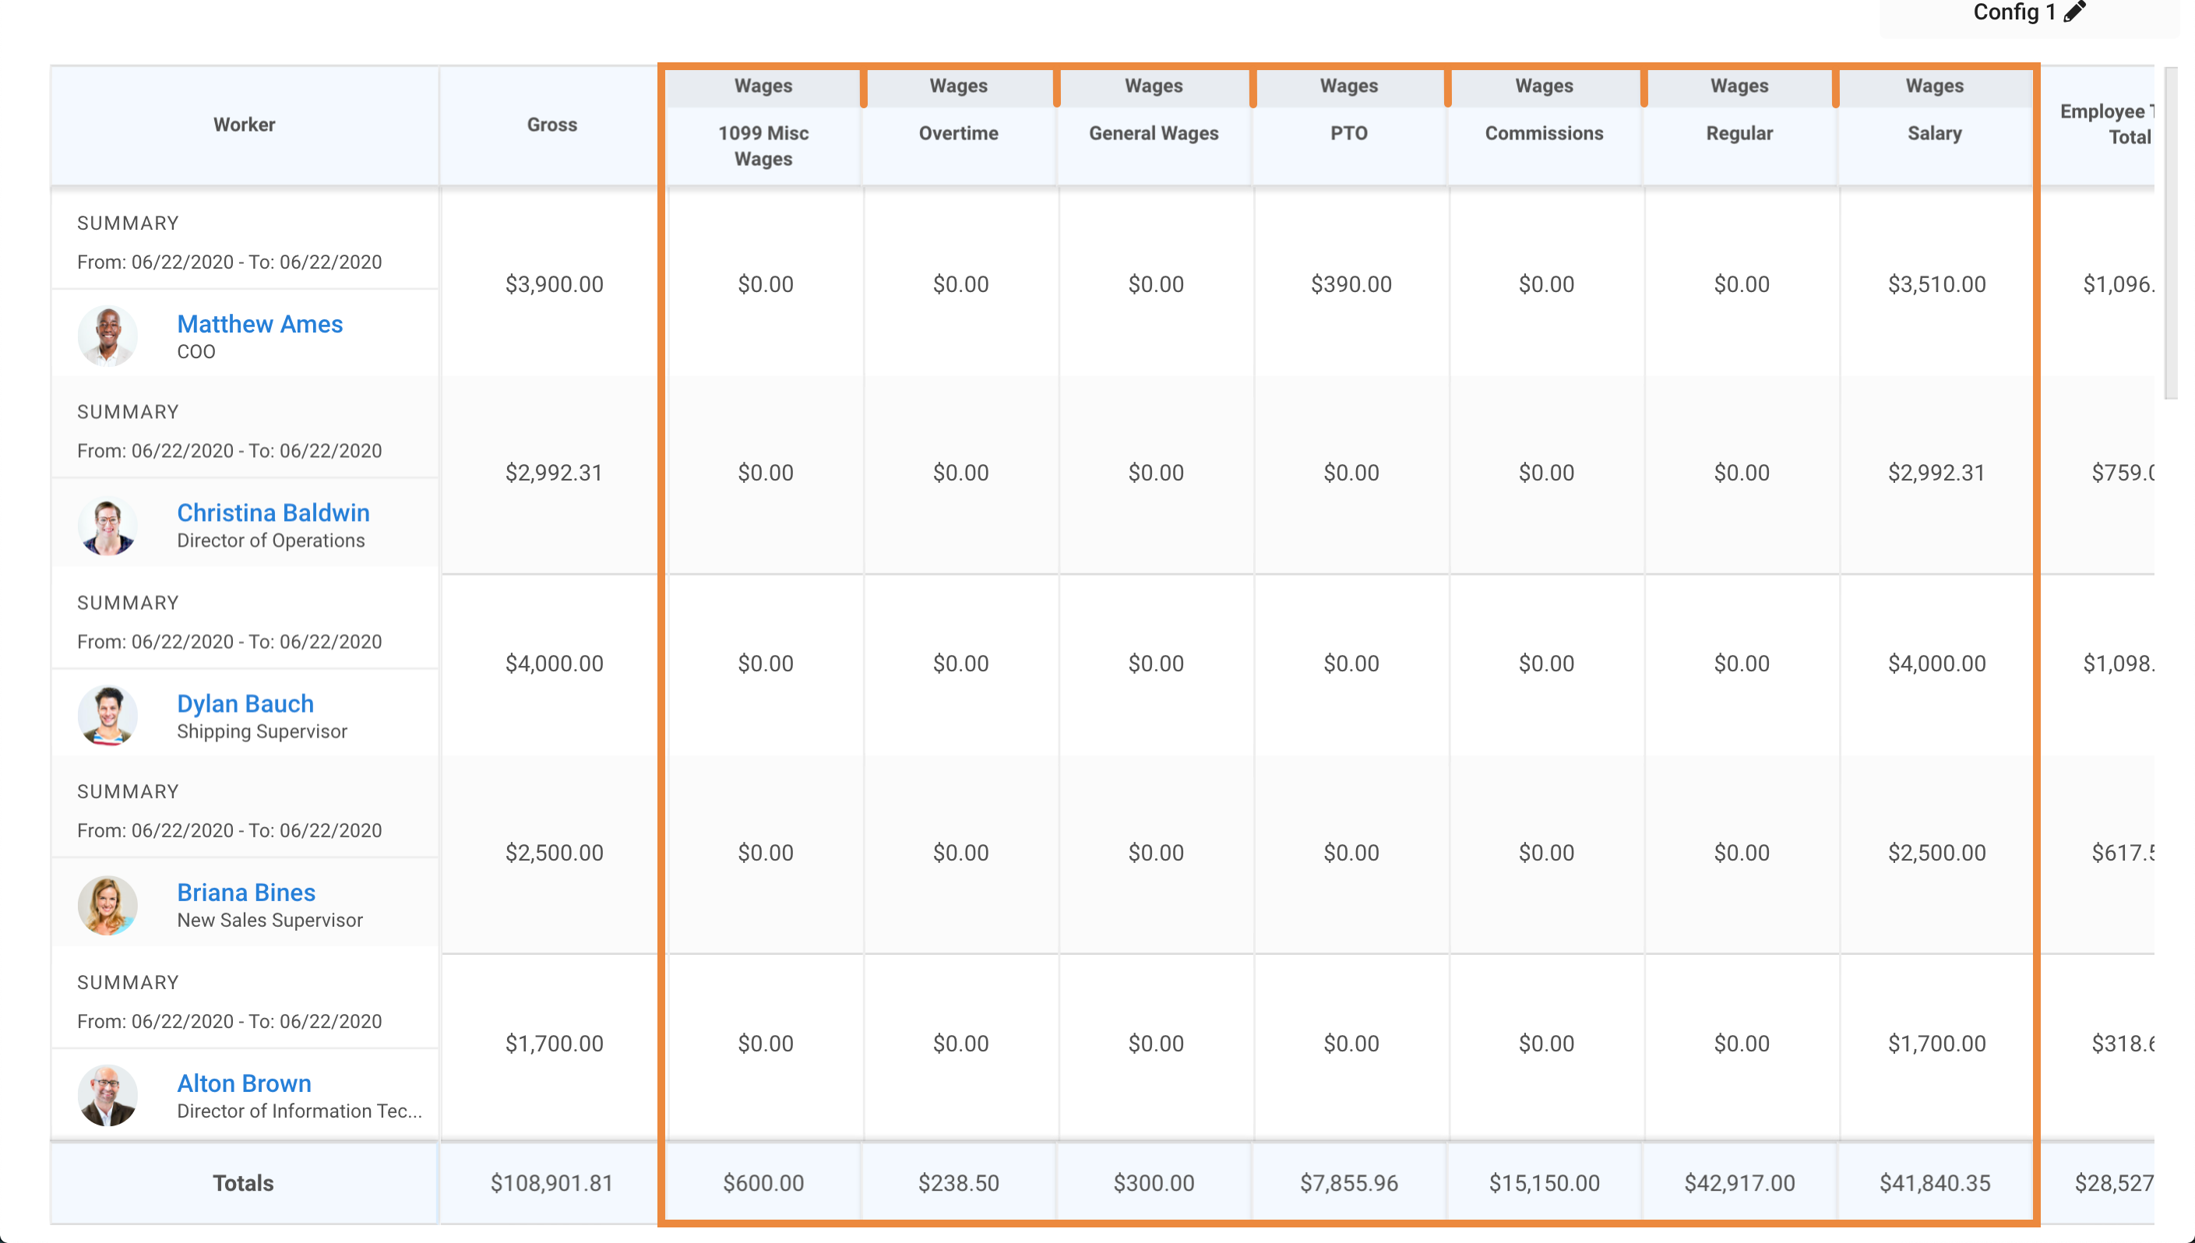Click Matthew Ames $390.00 PTO cell

click(x=1351, y=284)
